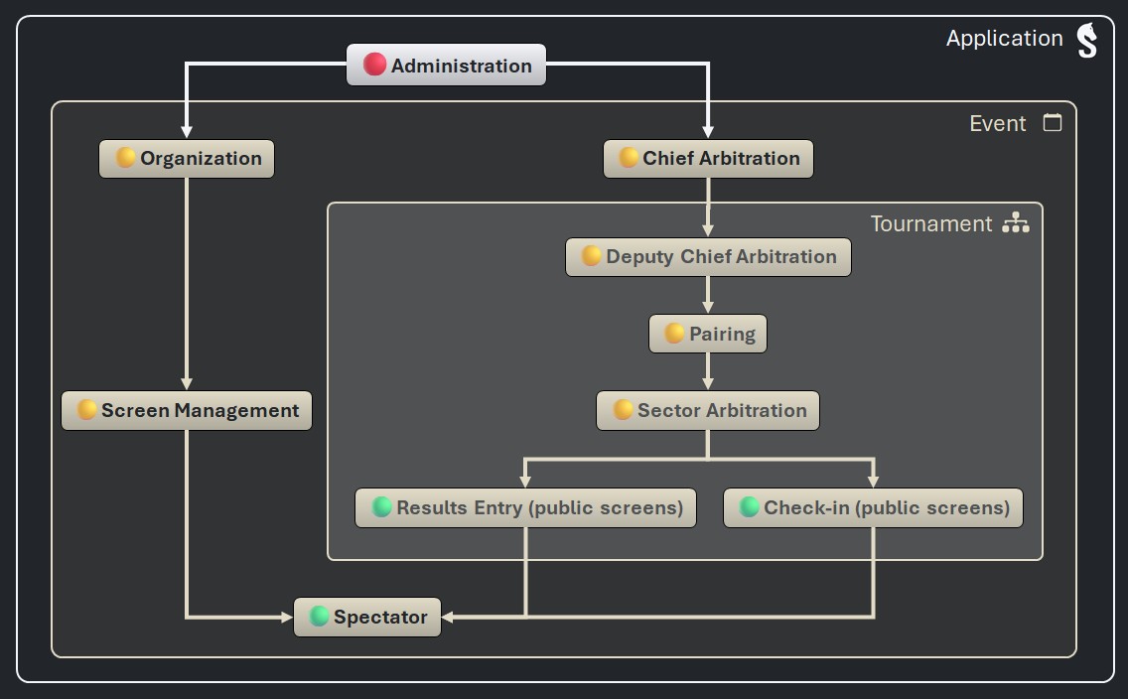Click the Pairing role box

(x=708, y=335)
